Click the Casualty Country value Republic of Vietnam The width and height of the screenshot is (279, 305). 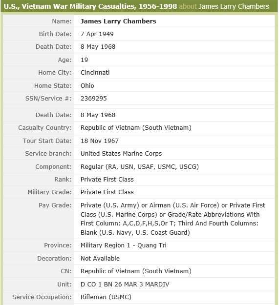[x=136, y=127]
